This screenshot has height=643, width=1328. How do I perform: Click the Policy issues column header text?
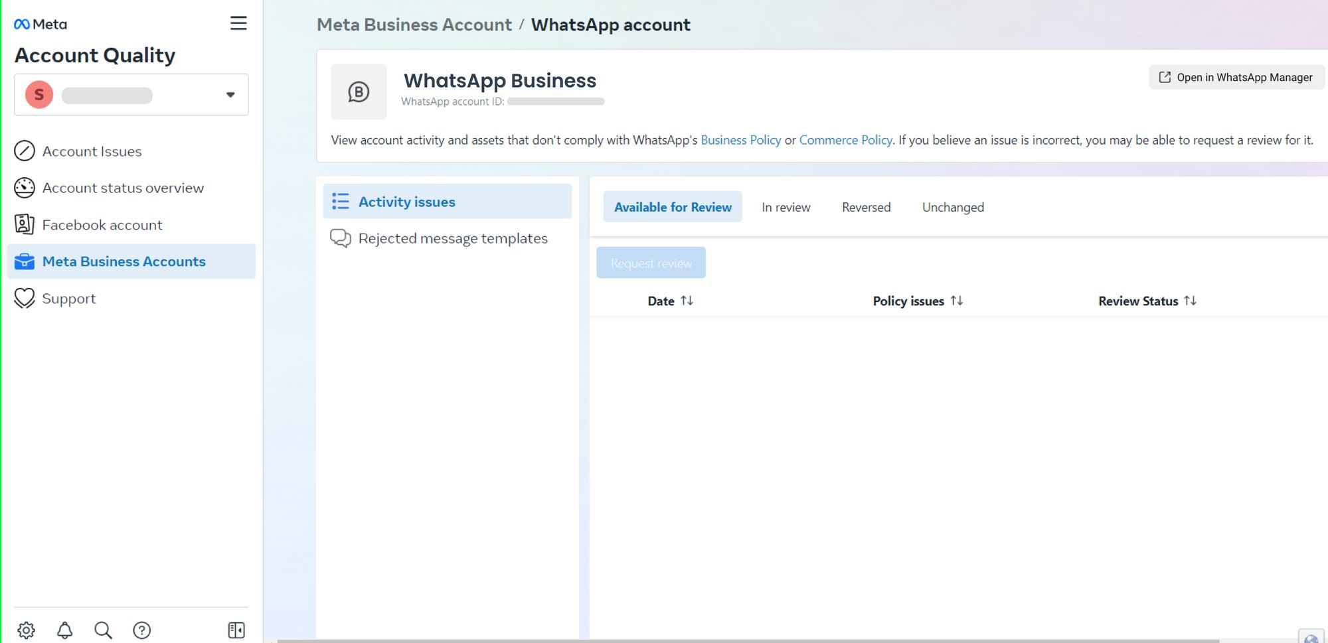pyautogui.click(x=908, y=301)
